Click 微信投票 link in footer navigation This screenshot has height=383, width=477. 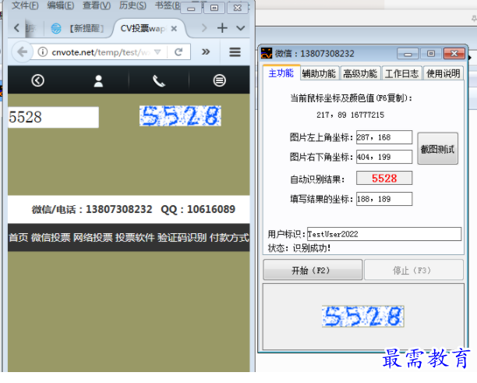pos(51,237)
